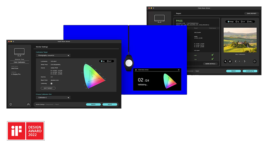268x147 pixels.
Task: Click the COMPLETE button
Action: pyautogui.click(x=250, y=71)
